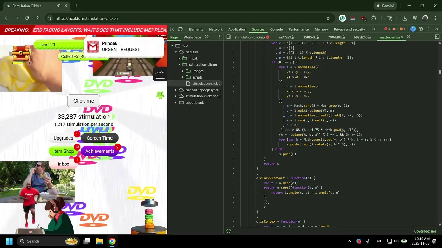442x248 pixels.
Task: Click the yellow warnings count badge
Action: coord(395,29)
